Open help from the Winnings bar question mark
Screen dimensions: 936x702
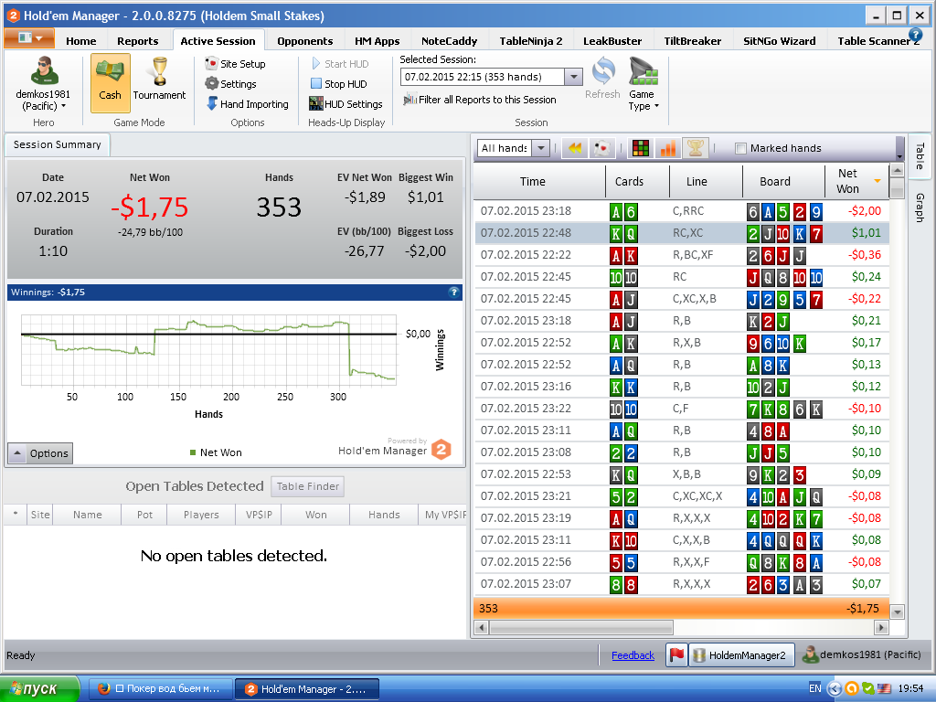click(x=453, y=292)
